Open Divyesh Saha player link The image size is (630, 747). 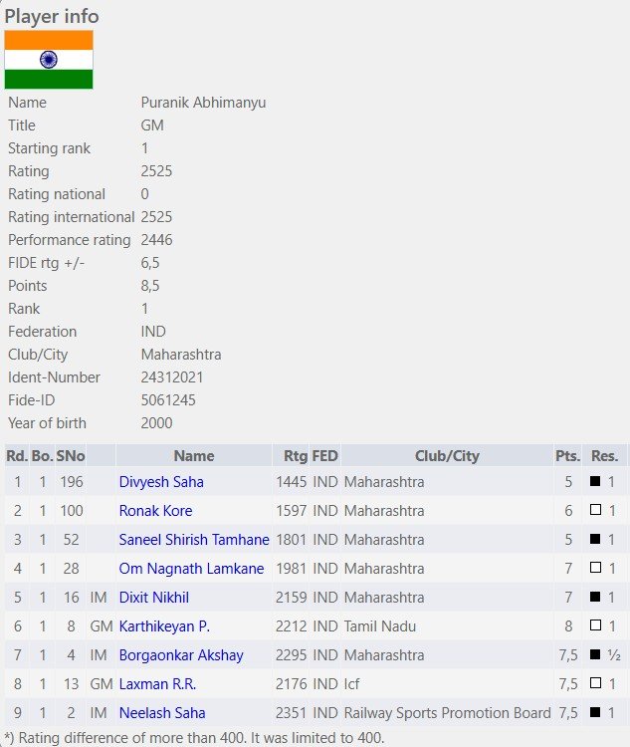tap(161, 482)
